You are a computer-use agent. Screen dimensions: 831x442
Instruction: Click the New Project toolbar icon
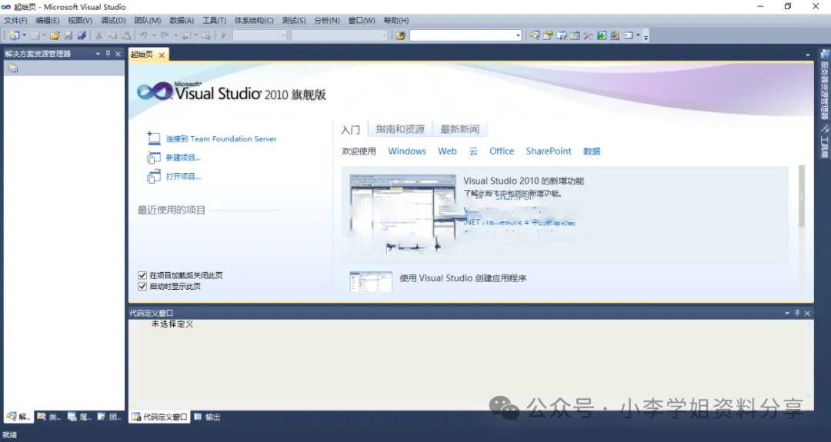click(x=15, y=35)
